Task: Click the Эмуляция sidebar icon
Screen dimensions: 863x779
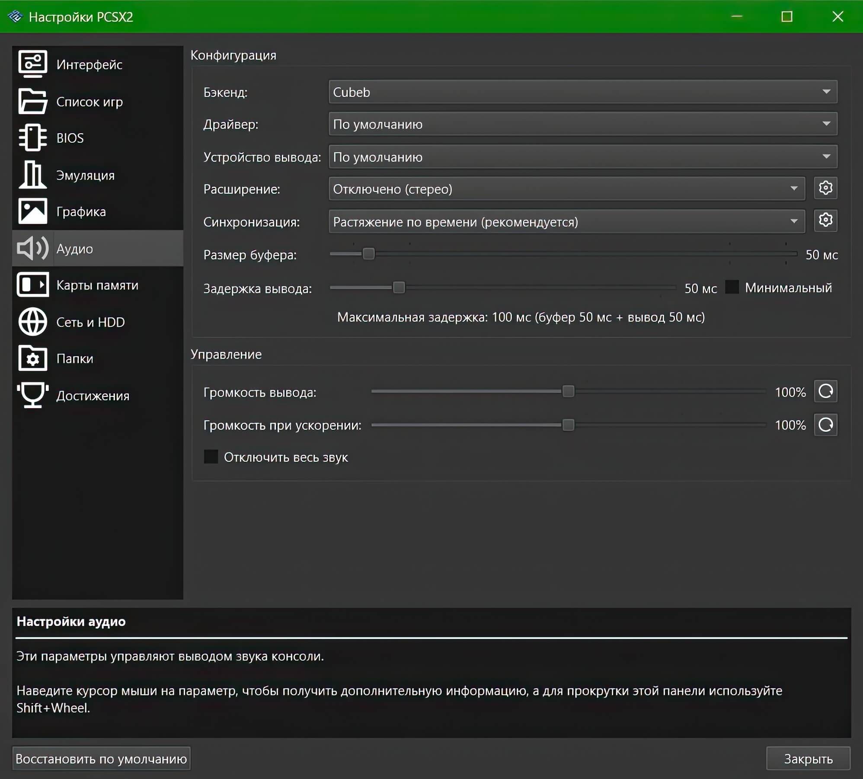Action: 32,175
